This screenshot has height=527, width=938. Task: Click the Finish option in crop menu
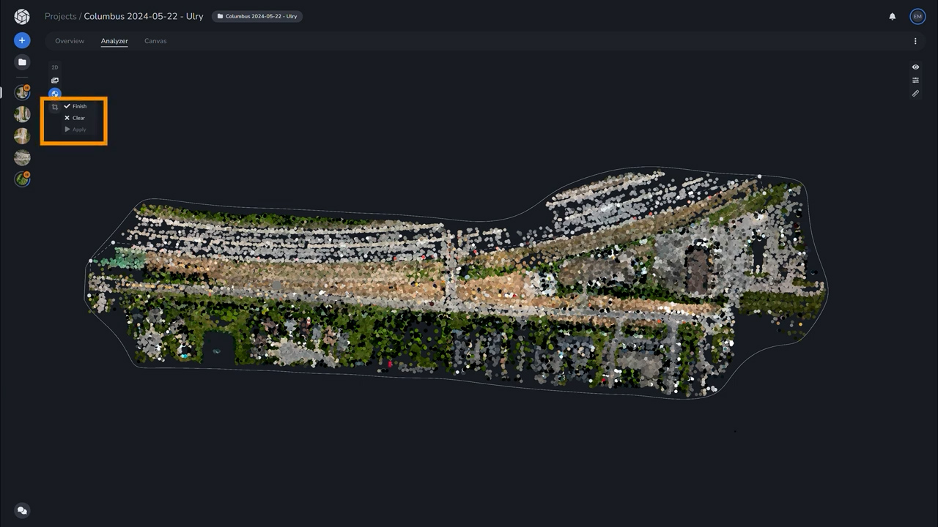[x=75, y=106]
